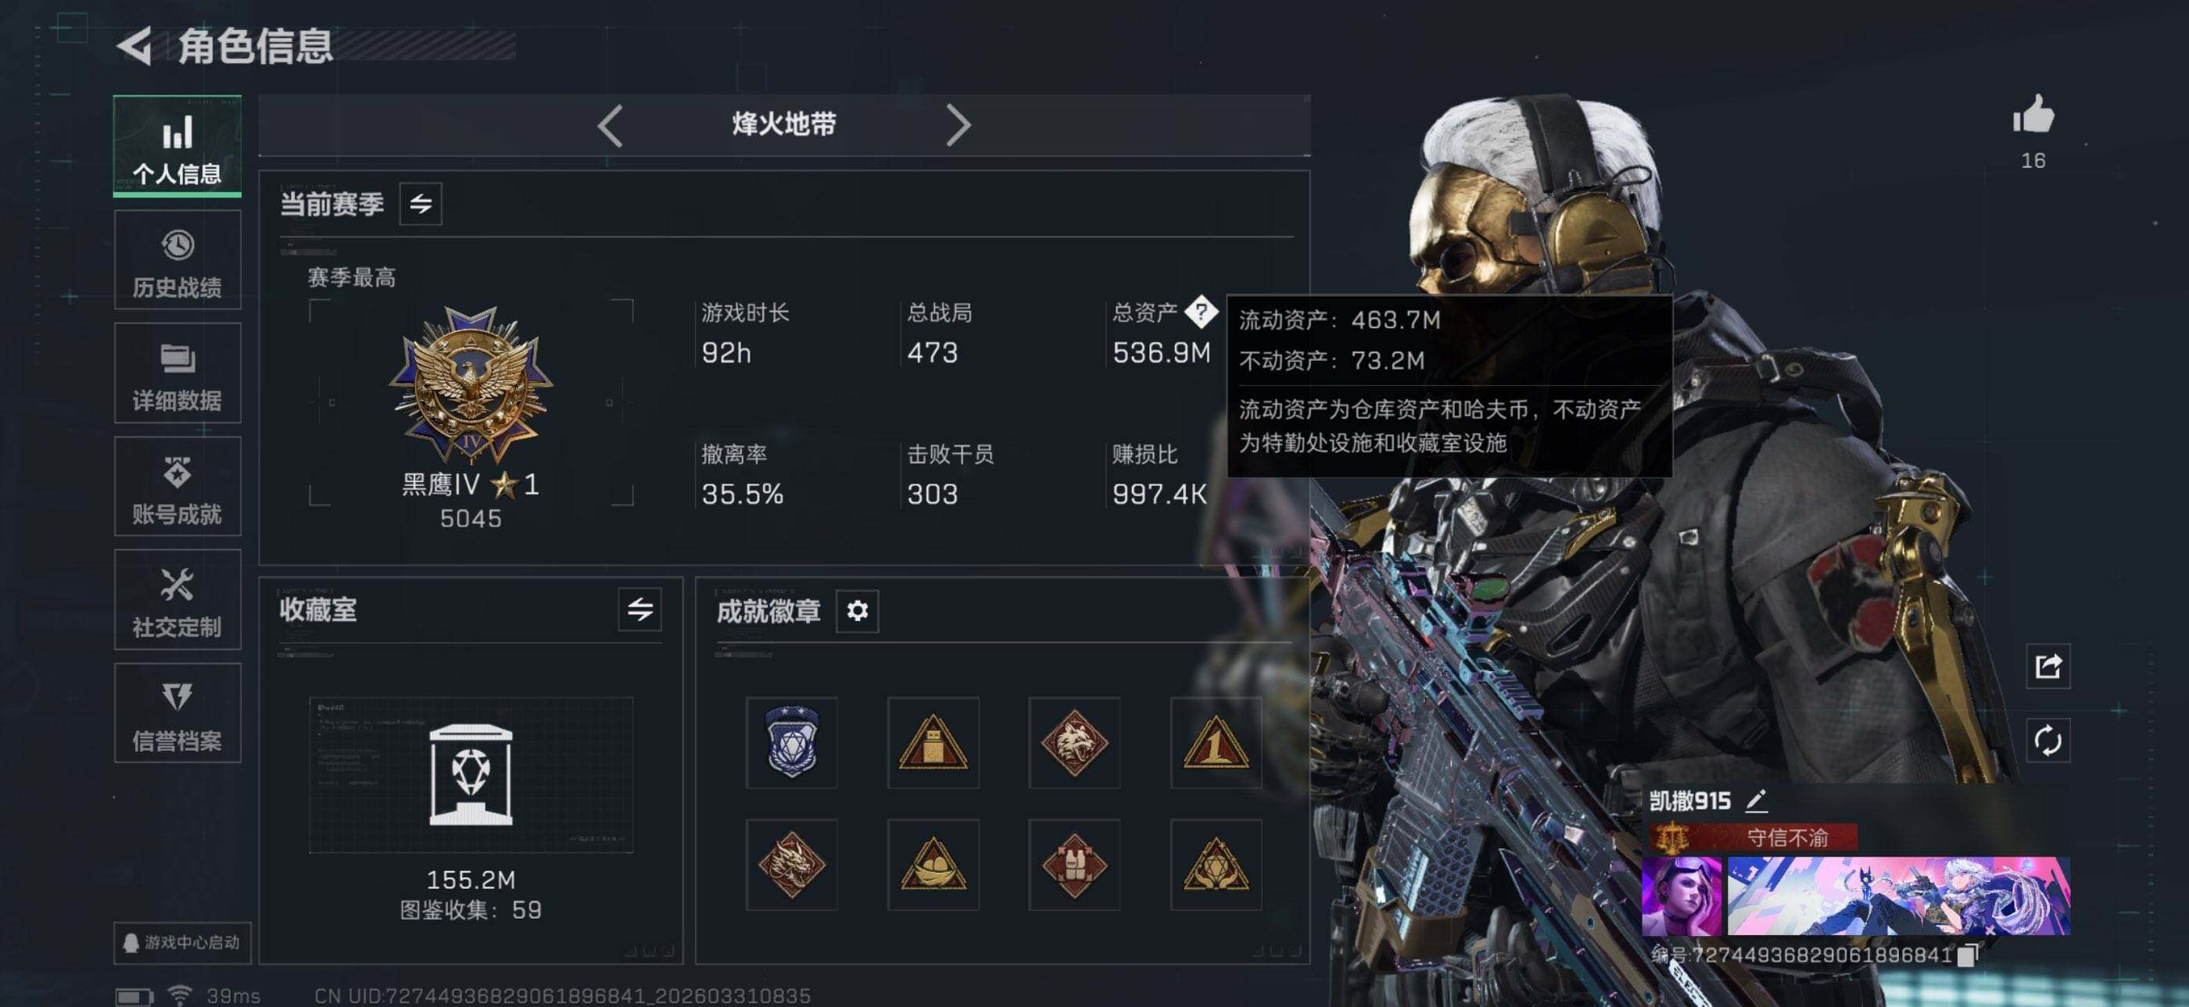2189x1007 pixels.
Task: Edit nickname with pencil icon beside 凯撒915
Action: pyautogui.click(x=1757, y=800)
